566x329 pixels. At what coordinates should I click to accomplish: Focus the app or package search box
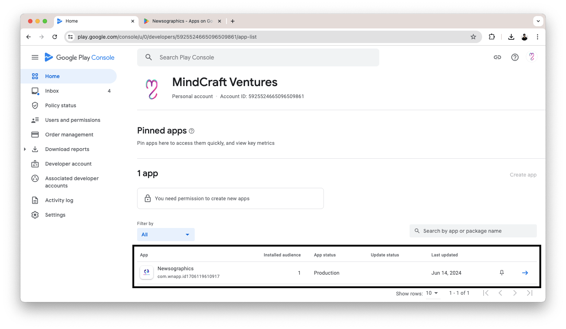click(x=473, y=231)
